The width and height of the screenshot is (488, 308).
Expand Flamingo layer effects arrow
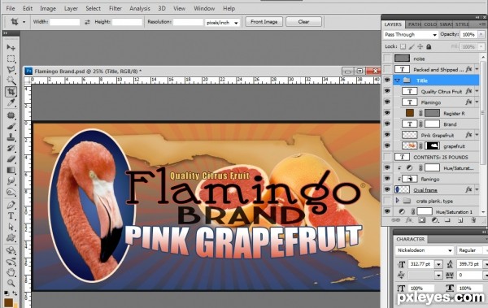[477, 102]
